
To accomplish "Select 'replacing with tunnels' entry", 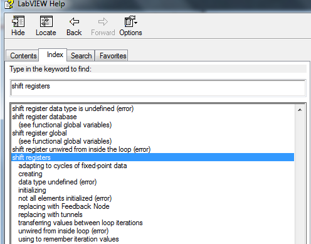I will (x=50, y=215).
